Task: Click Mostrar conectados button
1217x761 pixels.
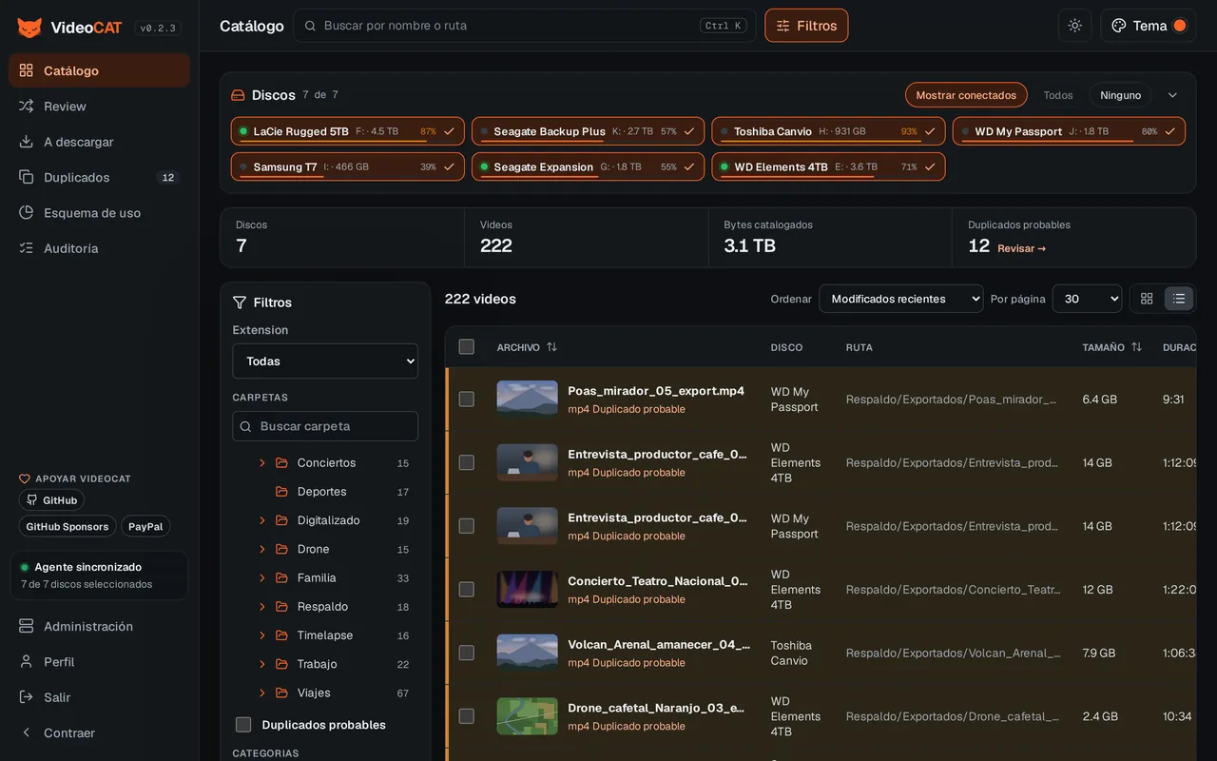Action: coord(966,95)
